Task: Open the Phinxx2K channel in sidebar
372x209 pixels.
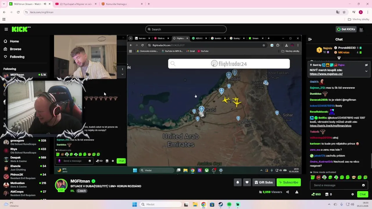Action: [25, 176]
